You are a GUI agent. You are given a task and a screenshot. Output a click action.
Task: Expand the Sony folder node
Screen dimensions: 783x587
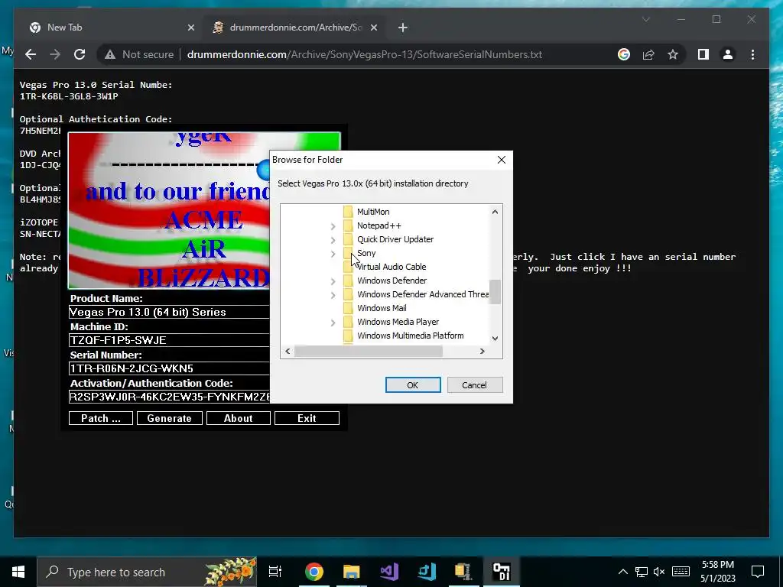pos(333,254)
